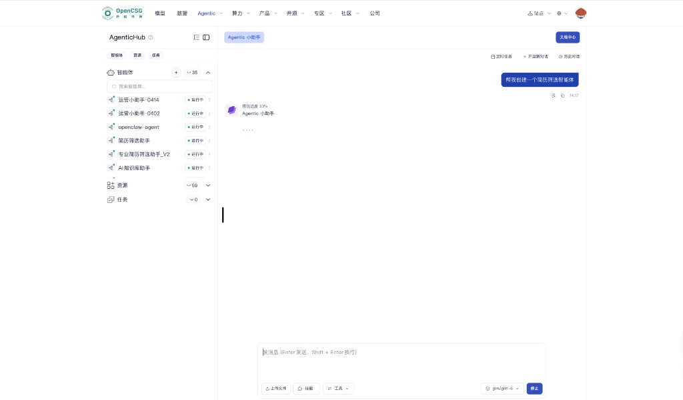Click the list-collapse icon beside AgenticHub

[x=196, y=37]
